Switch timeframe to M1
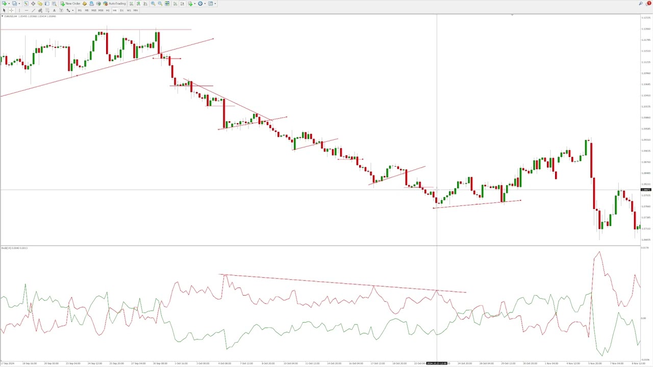Image resolution: width=653 pixels, height=367 pixels. pyautogui.click(x=80, y=10)
